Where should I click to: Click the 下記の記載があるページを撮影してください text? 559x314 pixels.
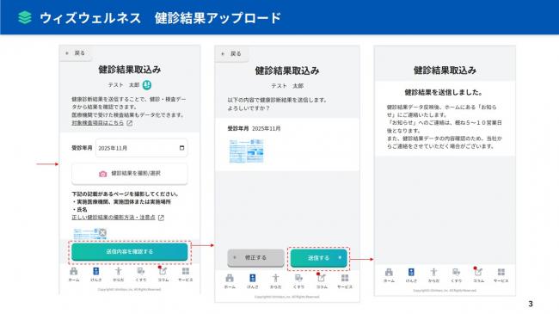tap(126, 194)
